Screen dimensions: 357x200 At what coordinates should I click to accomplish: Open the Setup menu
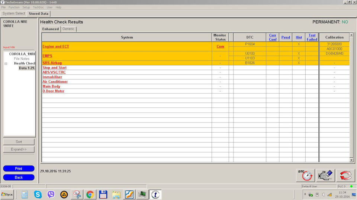pos(26,7)
